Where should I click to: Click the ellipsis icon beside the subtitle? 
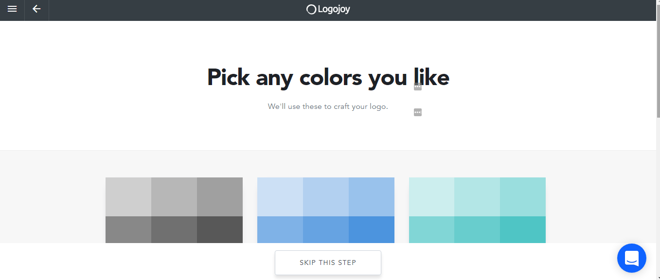pyautogui.click(x=417, y=112)
